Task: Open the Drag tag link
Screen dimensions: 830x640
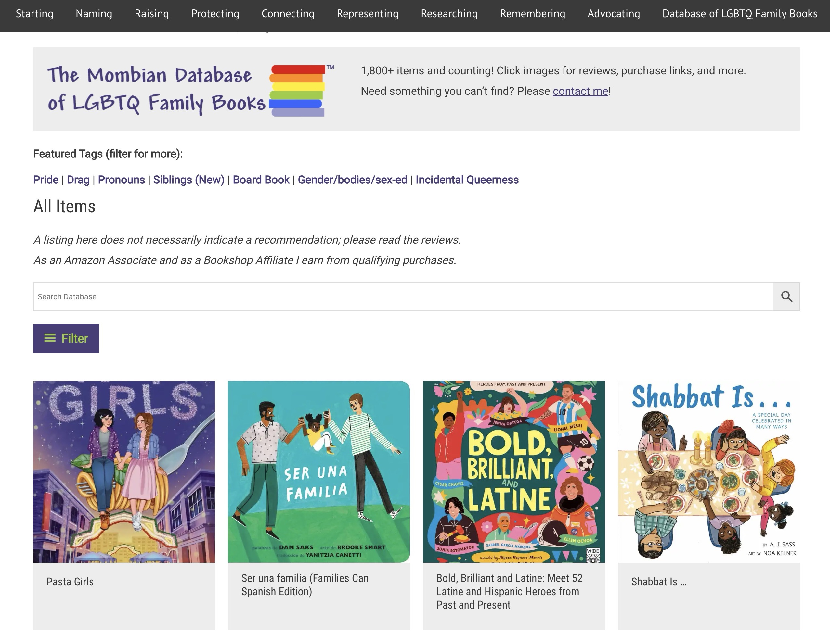Action: coord(78,180)
